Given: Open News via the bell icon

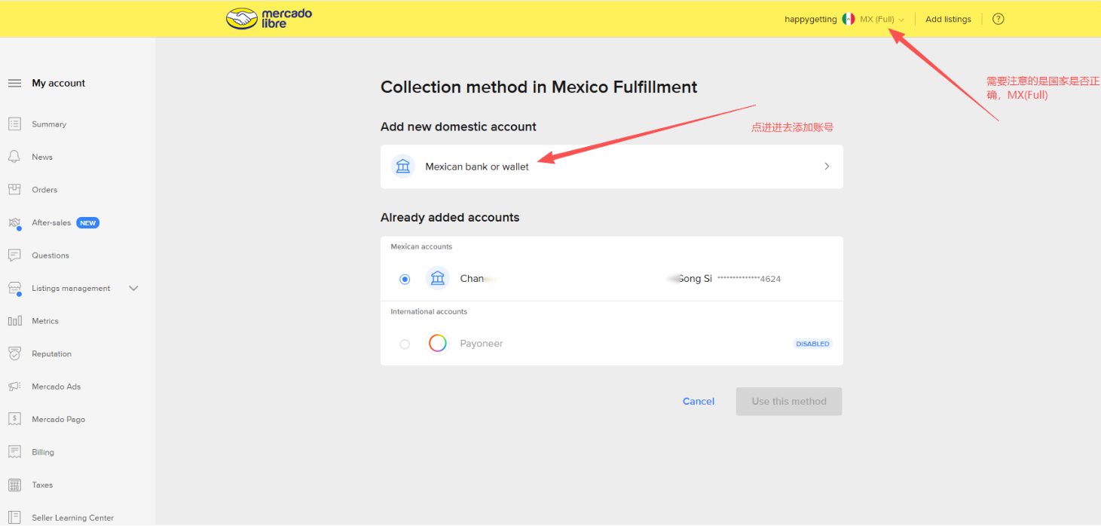Looking at the screenshot, I should pos(14,157).
